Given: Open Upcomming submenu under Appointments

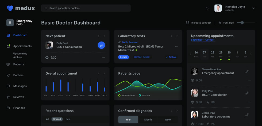Looking at the screenshot, I should coord(20,54).
